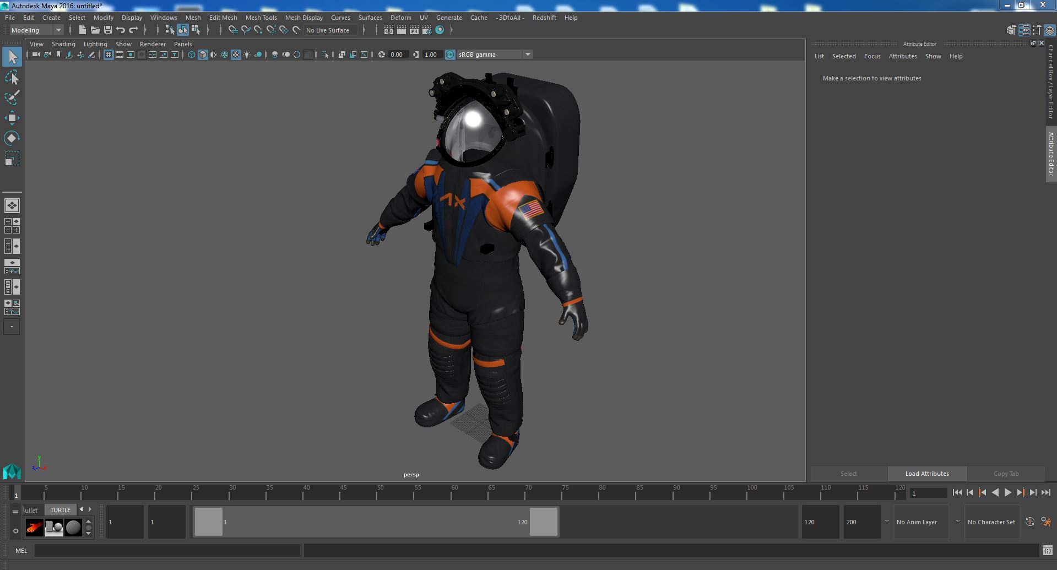This screenshot has height=570, width=1057.
Task: Click the Load Attributes button
Action: tap(927, 474)
